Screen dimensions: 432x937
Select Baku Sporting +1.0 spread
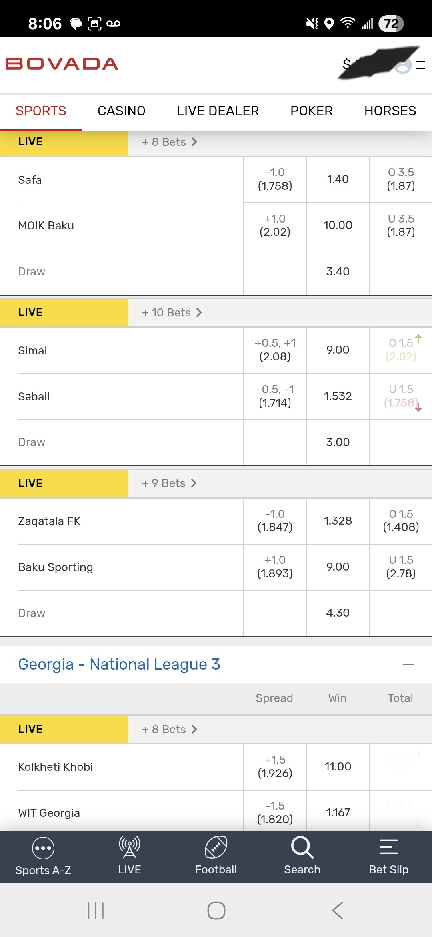point(275,567)
